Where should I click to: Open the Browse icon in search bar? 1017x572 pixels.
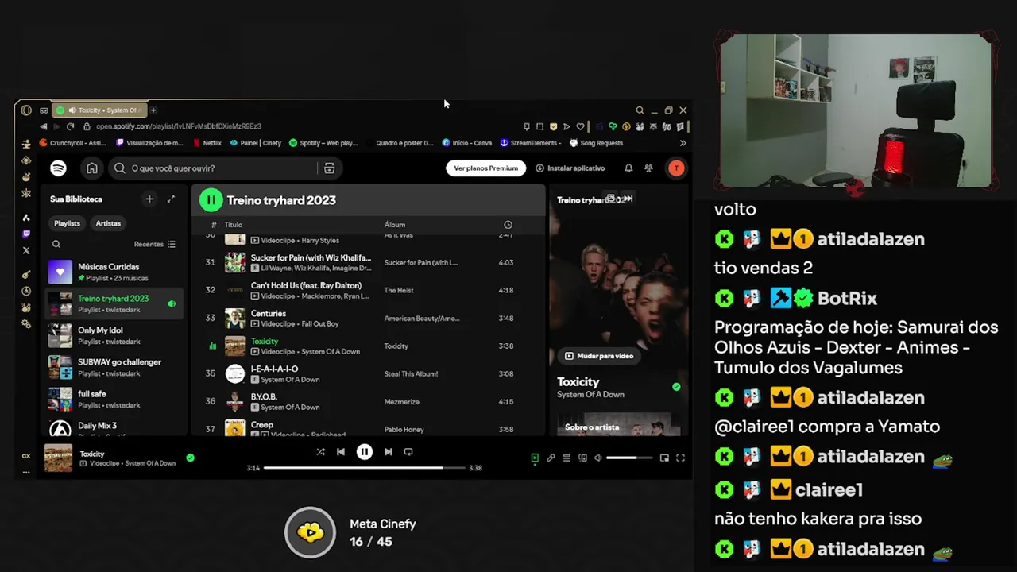pyautogui.click(x=329, y=168)
